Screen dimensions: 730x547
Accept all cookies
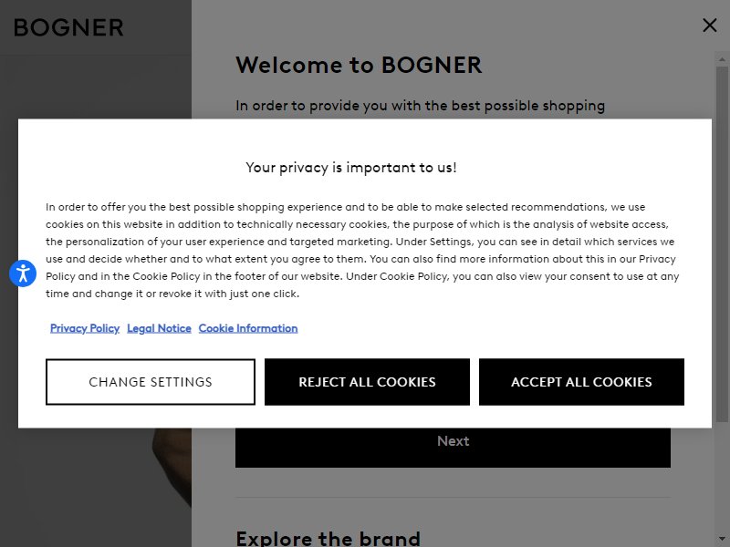pos(581,382)
